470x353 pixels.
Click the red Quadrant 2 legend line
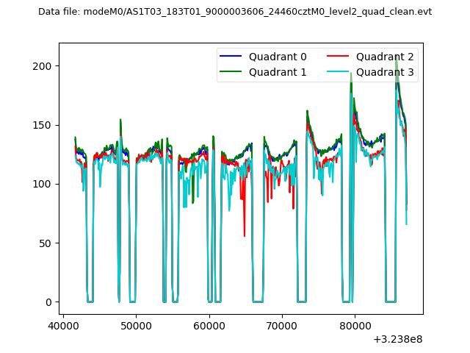[340, 57]
